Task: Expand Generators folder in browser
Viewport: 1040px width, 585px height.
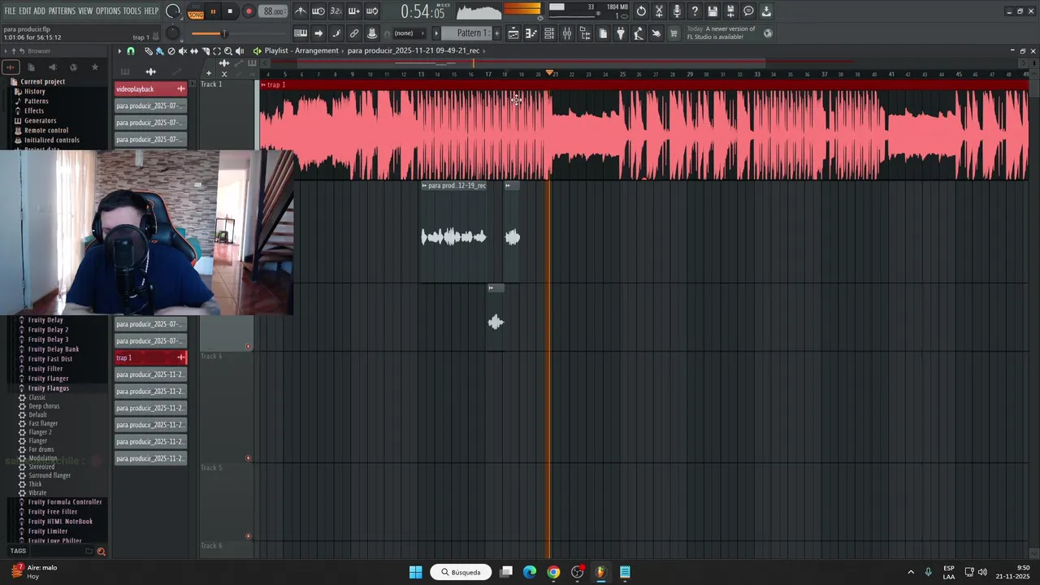Action: (x=40, y=121)
